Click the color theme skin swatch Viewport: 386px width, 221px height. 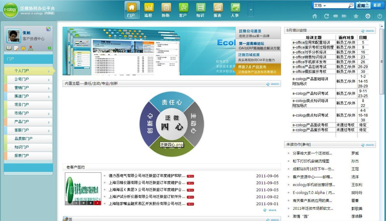(48, 29)
